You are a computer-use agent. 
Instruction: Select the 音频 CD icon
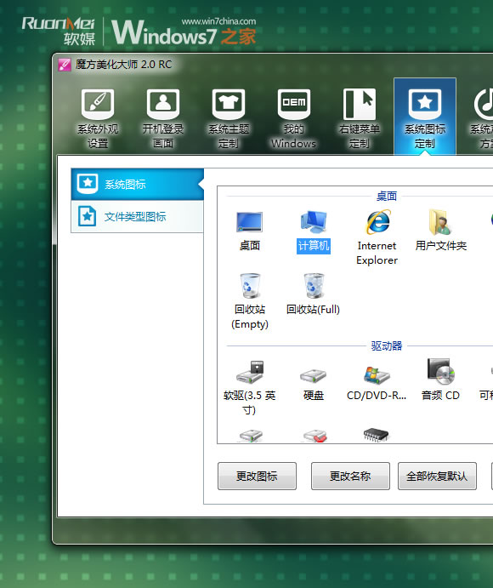tap(440, 380)
